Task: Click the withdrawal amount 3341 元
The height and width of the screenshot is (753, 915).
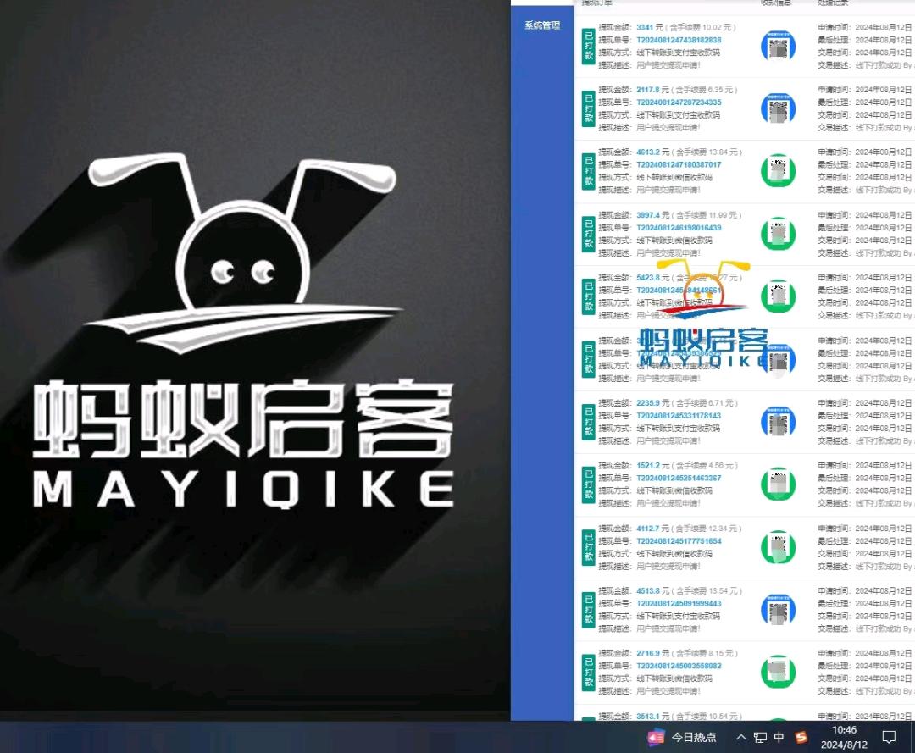Action: click(650, 27)
